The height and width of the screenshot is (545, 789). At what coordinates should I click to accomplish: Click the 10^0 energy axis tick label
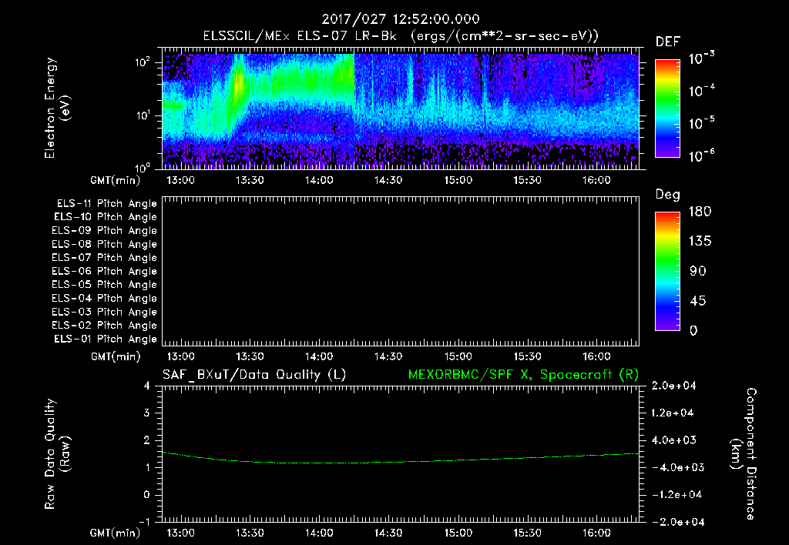[x=143, y=167]
